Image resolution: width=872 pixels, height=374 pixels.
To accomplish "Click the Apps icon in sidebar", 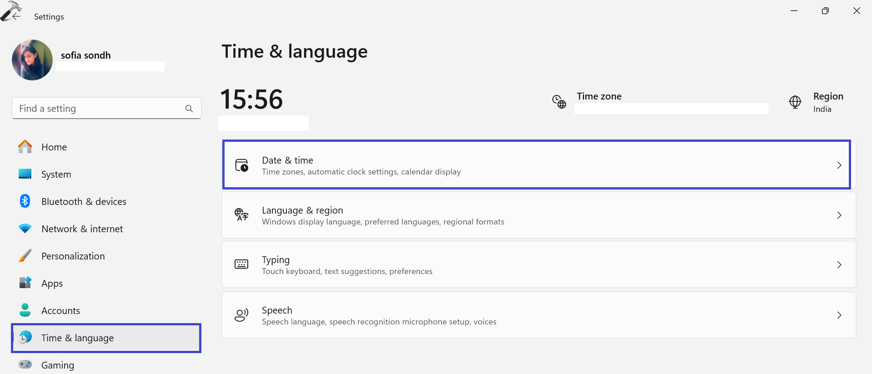I will (25, 283).
